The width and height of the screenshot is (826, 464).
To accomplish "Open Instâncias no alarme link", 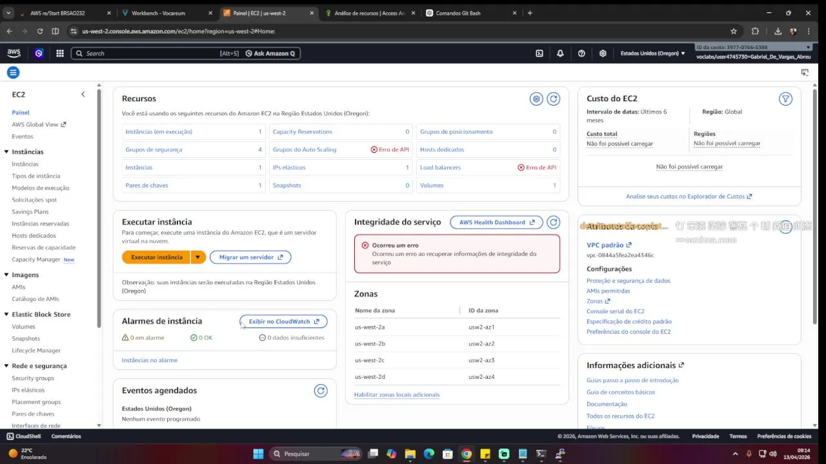I will click(150, 360).
